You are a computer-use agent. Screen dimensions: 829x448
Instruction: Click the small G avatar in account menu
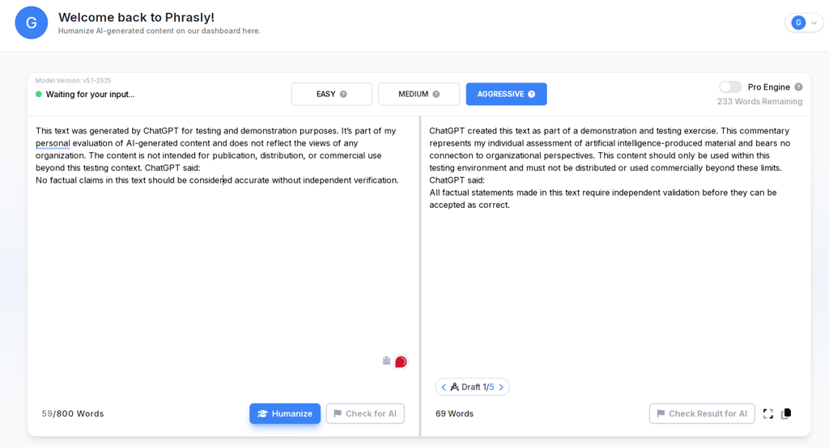coord(798,23)
